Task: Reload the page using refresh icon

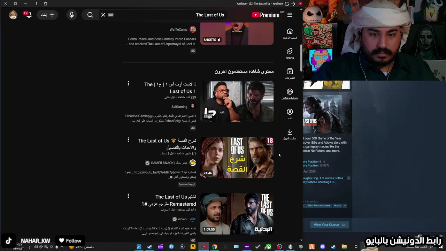Action: click(x=287, y=3)
